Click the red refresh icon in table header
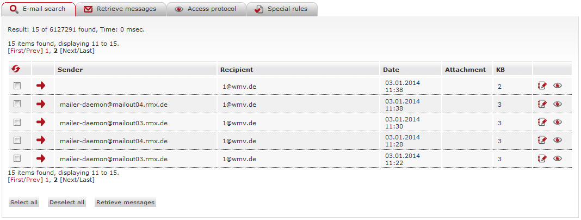Image resolution: width=581 pixels, height=220 pixels. pos(16,69)
